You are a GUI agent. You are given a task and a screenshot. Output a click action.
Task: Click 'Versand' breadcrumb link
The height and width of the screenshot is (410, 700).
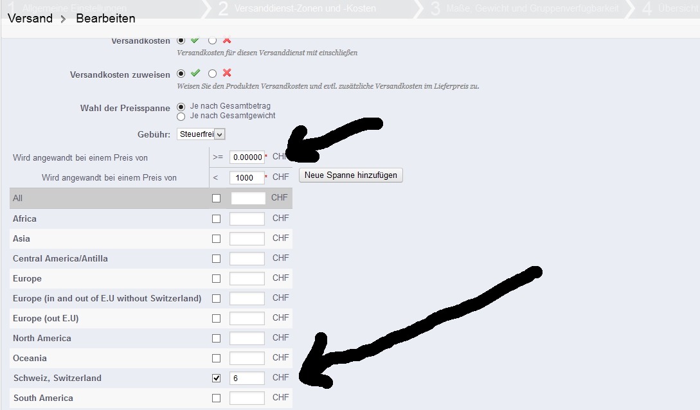point(30,18)
